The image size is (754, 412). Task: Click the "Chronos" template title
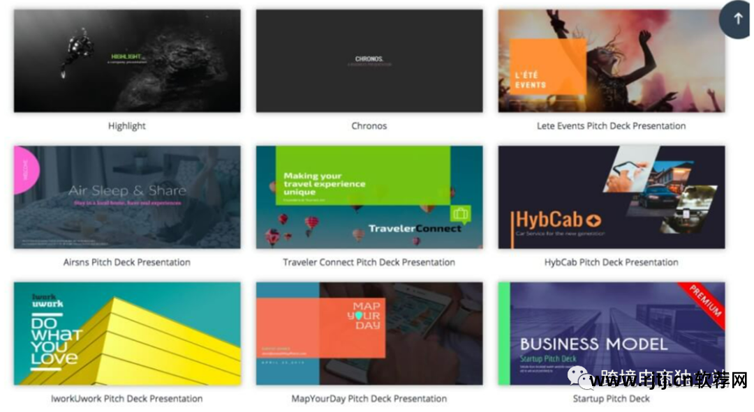369,125
